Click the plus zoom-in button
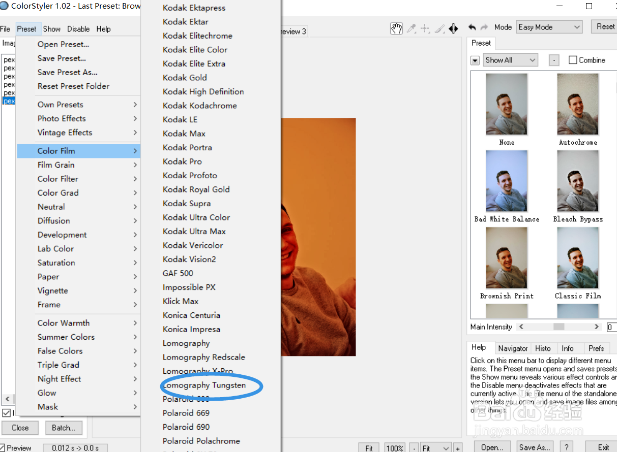The image size is (617, 452). 458,448
